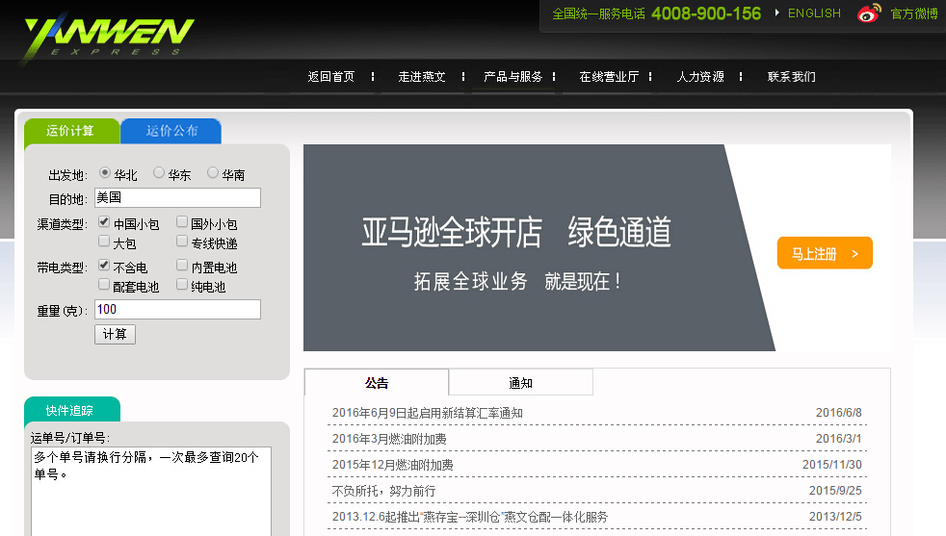Click the date 2013/12/5
946x536 pixels.
[x=835, y=517]
